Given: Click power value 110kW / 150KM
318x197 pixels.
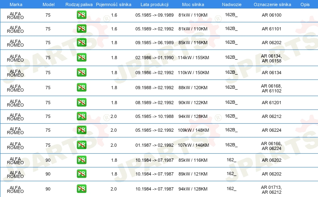Looking at the screenshot, I should pos(193,73).
